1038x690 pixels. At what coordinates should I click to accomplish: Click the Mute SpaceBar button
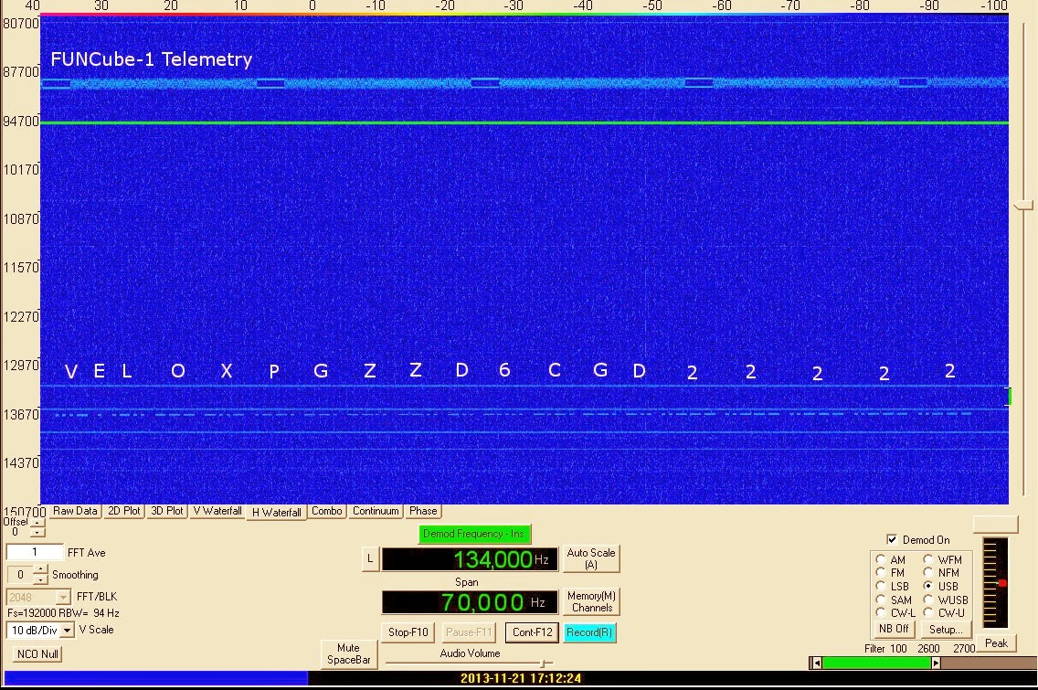click(x=348, y=653)
